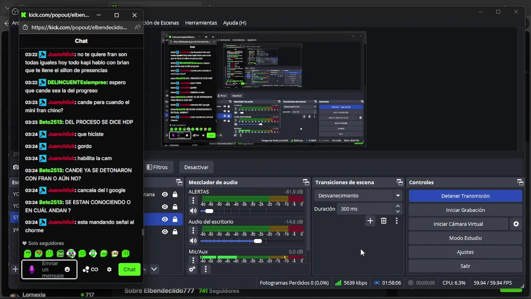Open Audio del escritorio three-dot menu
Screen dimensions: 531x299
point(193,231)
